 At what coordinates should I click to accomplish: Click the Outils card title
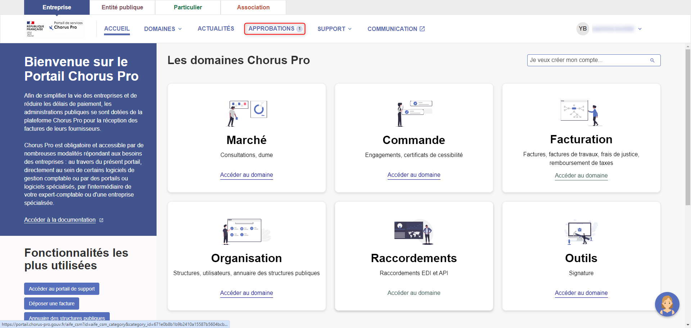[581, 258]
